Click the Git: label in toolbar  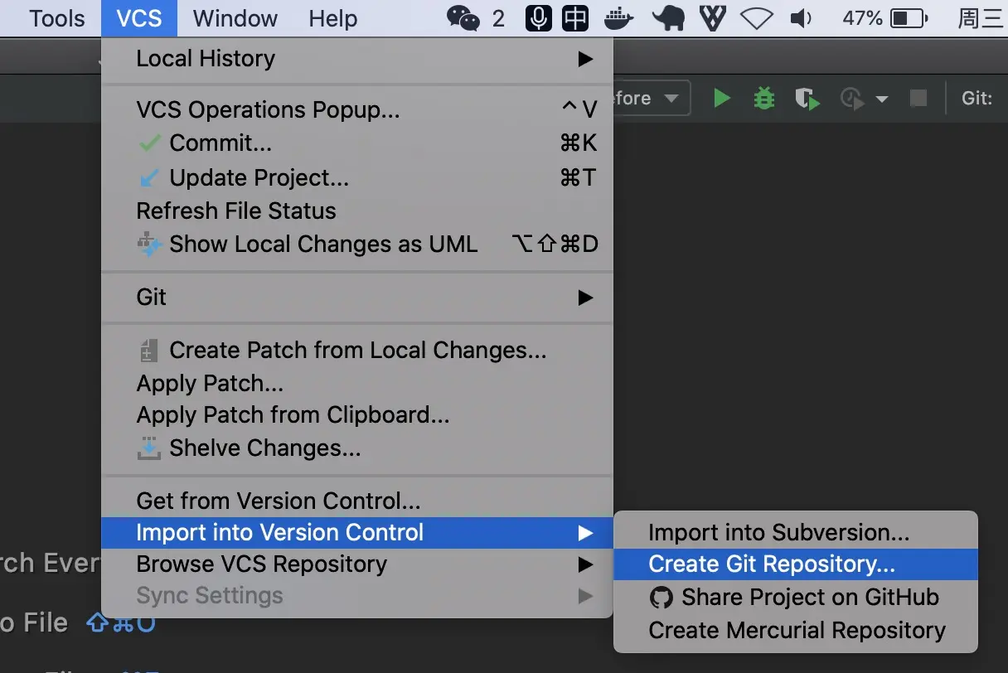tap(976, 99)
